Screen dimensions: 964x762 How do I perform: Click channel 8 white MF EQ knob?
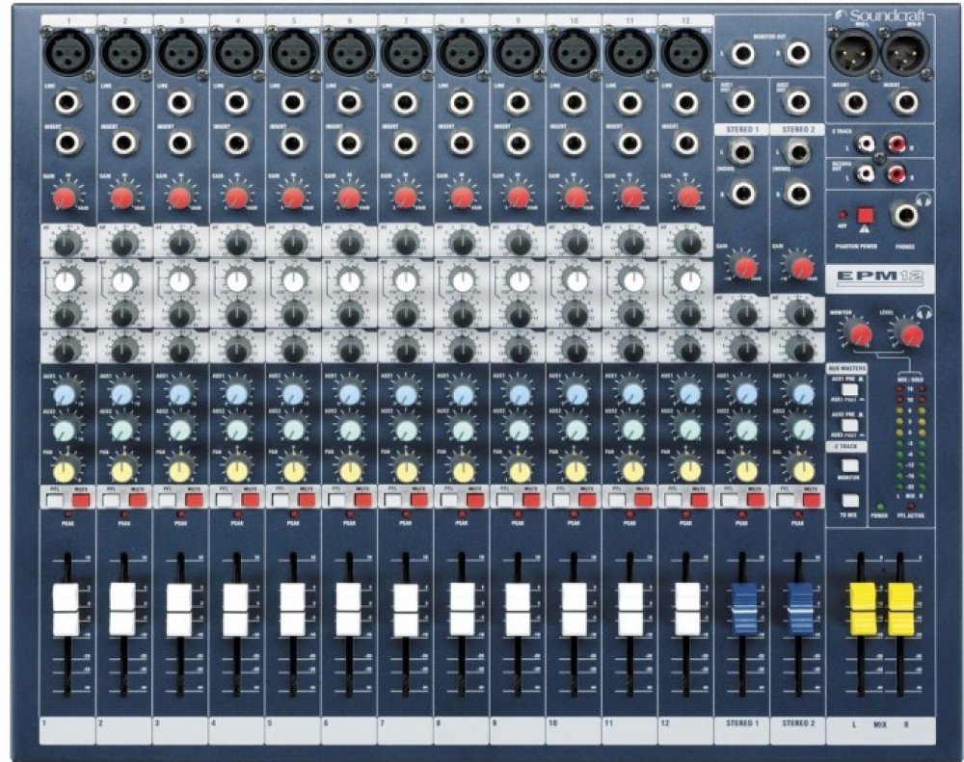point(461,281)
